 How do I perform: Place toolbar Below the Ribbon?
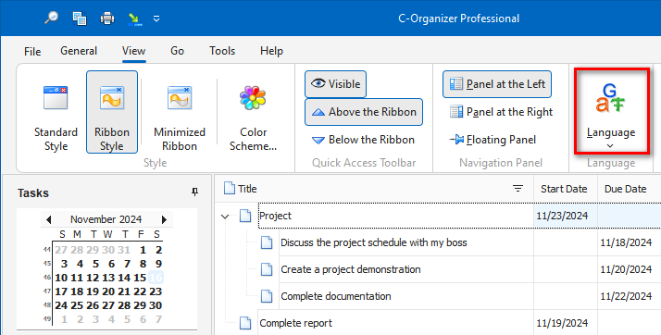[363, 140]
